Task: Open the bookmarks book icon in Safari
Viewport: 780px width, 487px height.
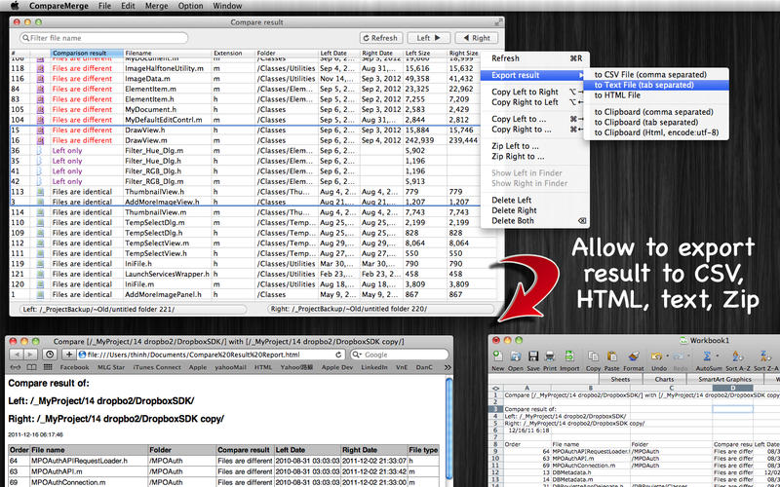Action: coord(31,367)
